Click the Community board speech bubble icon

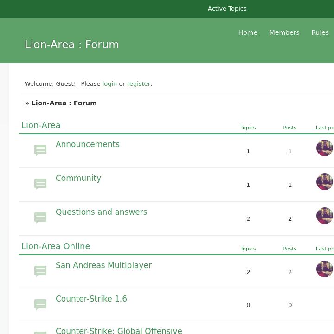pyautogui.click(x=40, y=184)
